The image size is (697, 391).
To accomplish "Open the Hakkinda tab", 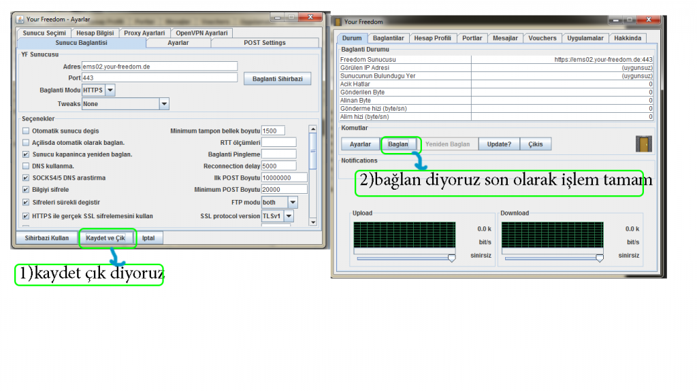I will click(x=627, y=38).
